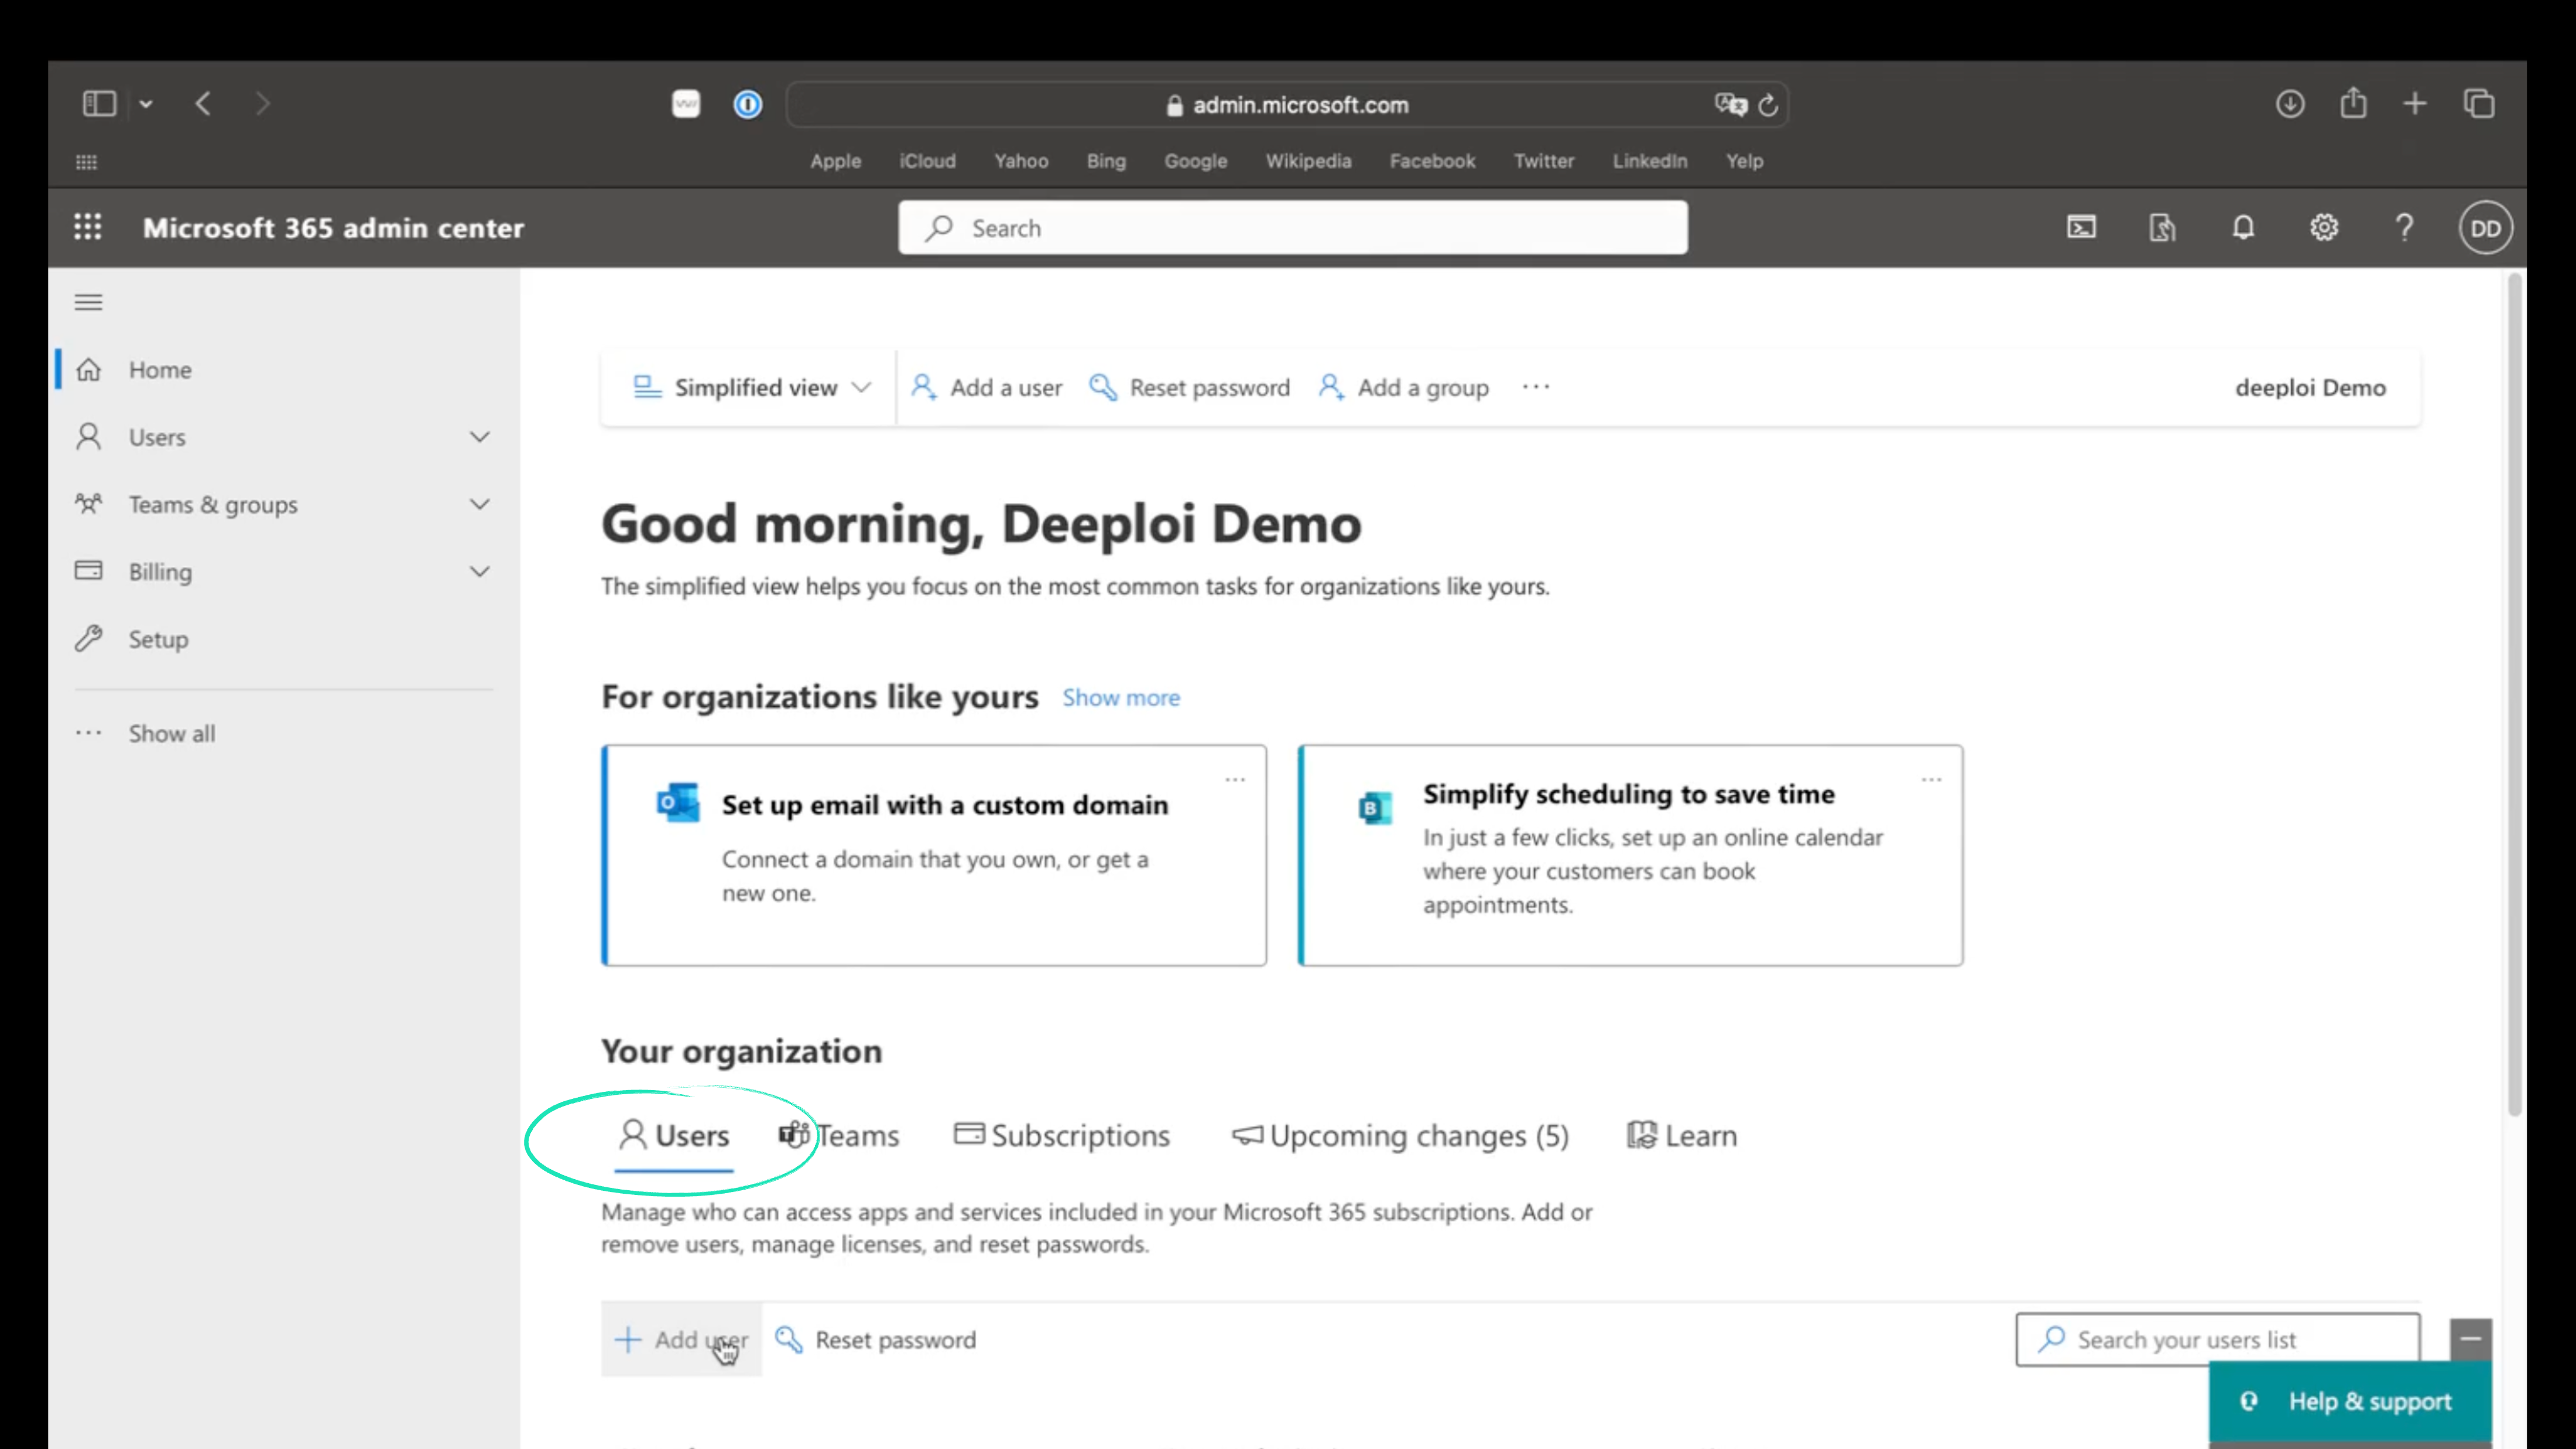This screenshot has height=1449, width=2576.
Task: Open the Microsoft 365 app launcher grid
Action: tap(88, 227)
